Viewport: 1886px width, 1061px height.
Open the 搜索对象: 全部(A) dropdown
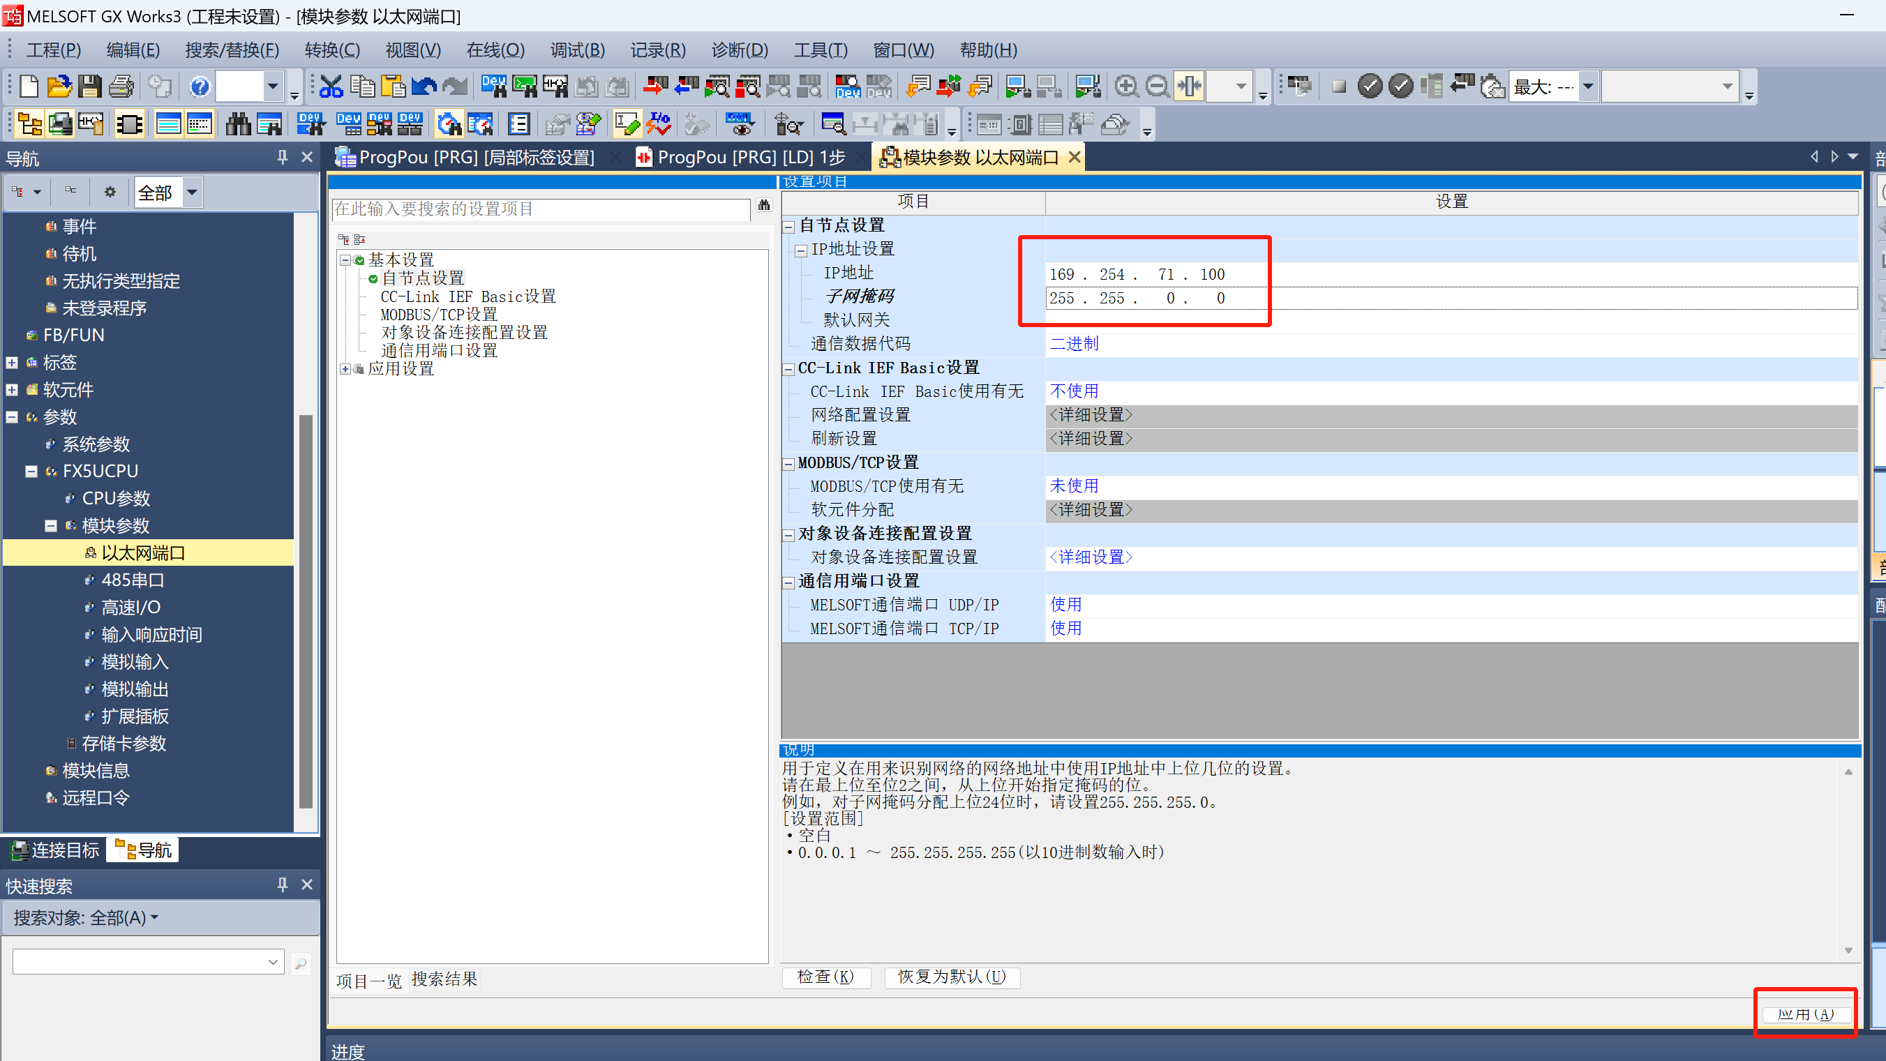click(x=86, y=917)
